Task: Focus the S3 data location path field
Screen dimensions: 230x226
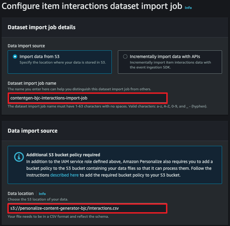Action: pyautogui.click(x=87, y=208)
